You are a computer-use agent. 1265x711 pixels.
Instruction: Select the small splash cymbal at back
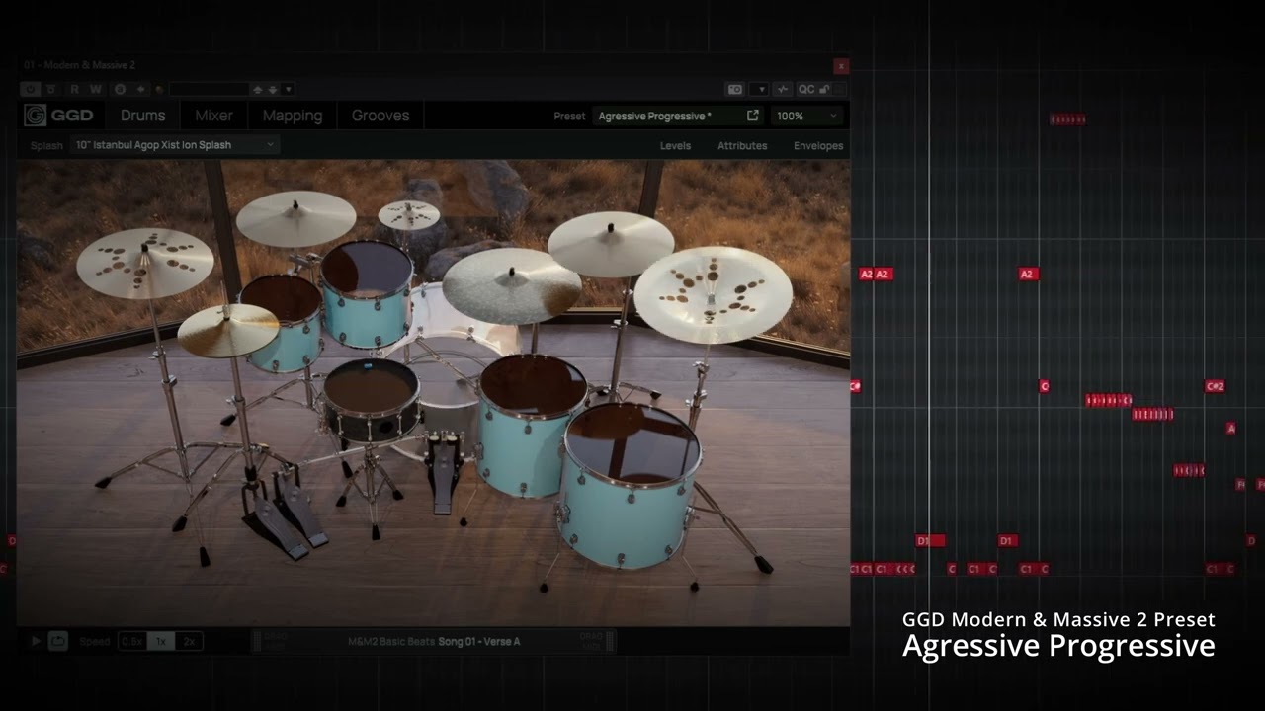[409, 214]
